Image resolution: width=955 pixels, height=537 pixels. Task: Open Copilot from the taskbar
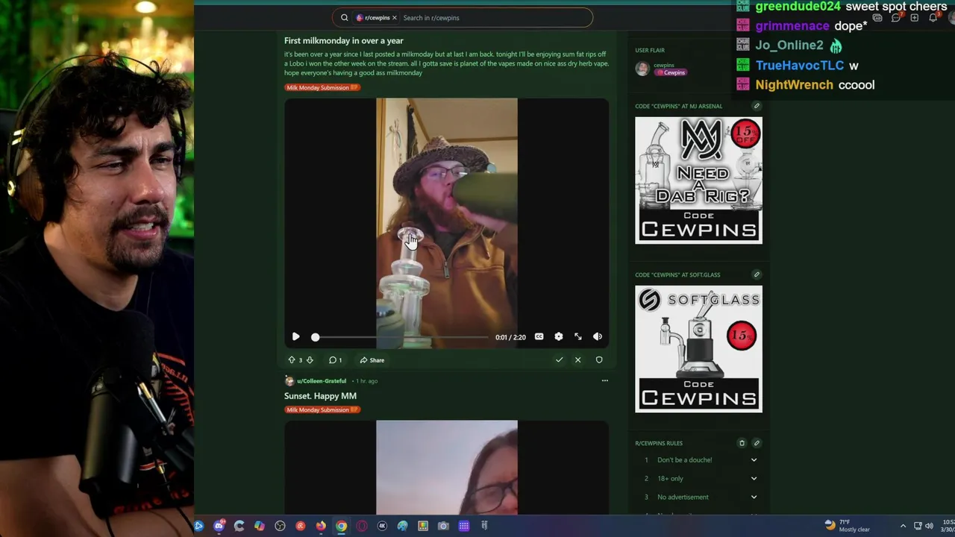259,526
